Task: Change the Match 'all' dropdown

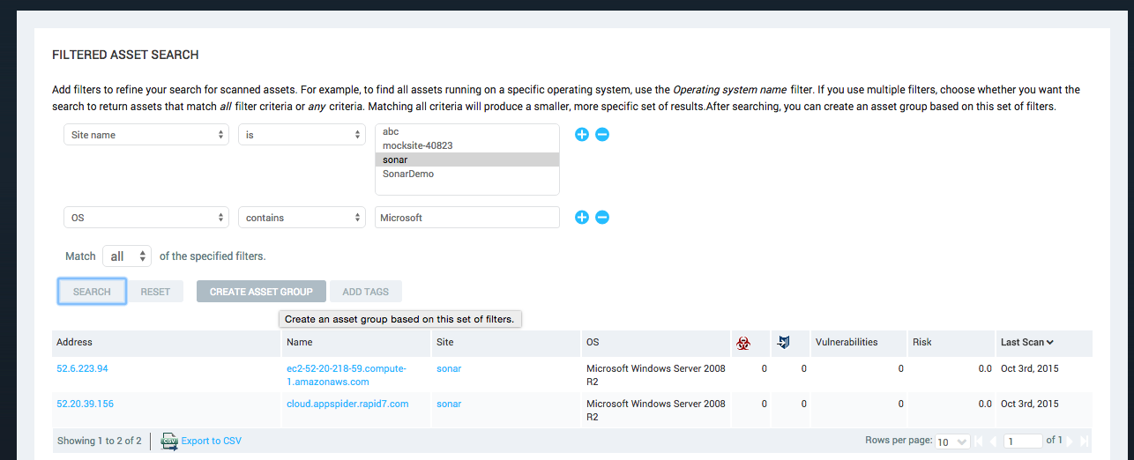Action: tap(127, 256)
